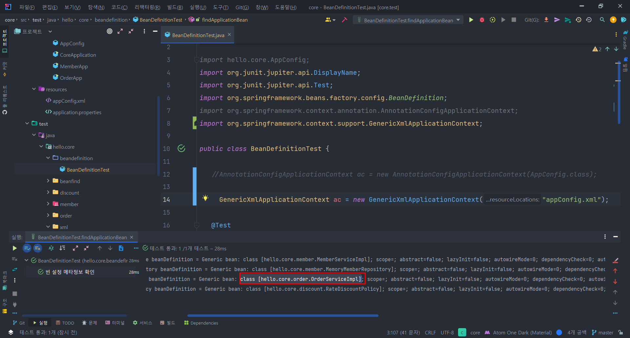Expand all nodes in the project panel
Screen dimensions: 630x338
(120, 31)
